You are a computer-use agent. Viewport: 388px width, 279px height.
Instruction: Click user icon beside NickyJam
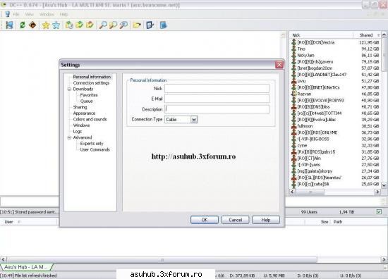coord(293,55)
